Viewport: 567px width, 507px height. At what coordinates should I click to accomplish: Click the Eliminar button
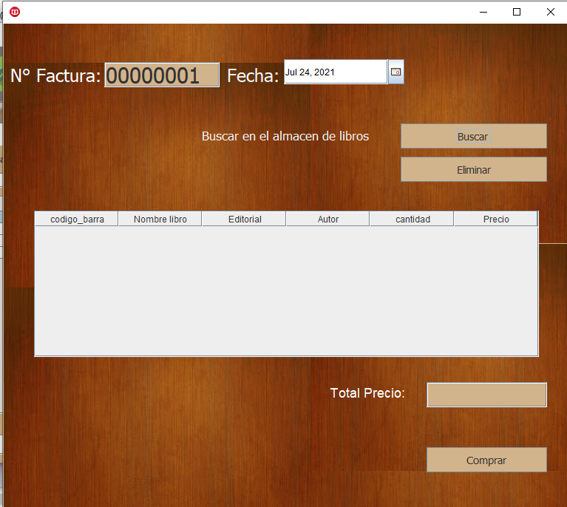(x=474, y=169)
